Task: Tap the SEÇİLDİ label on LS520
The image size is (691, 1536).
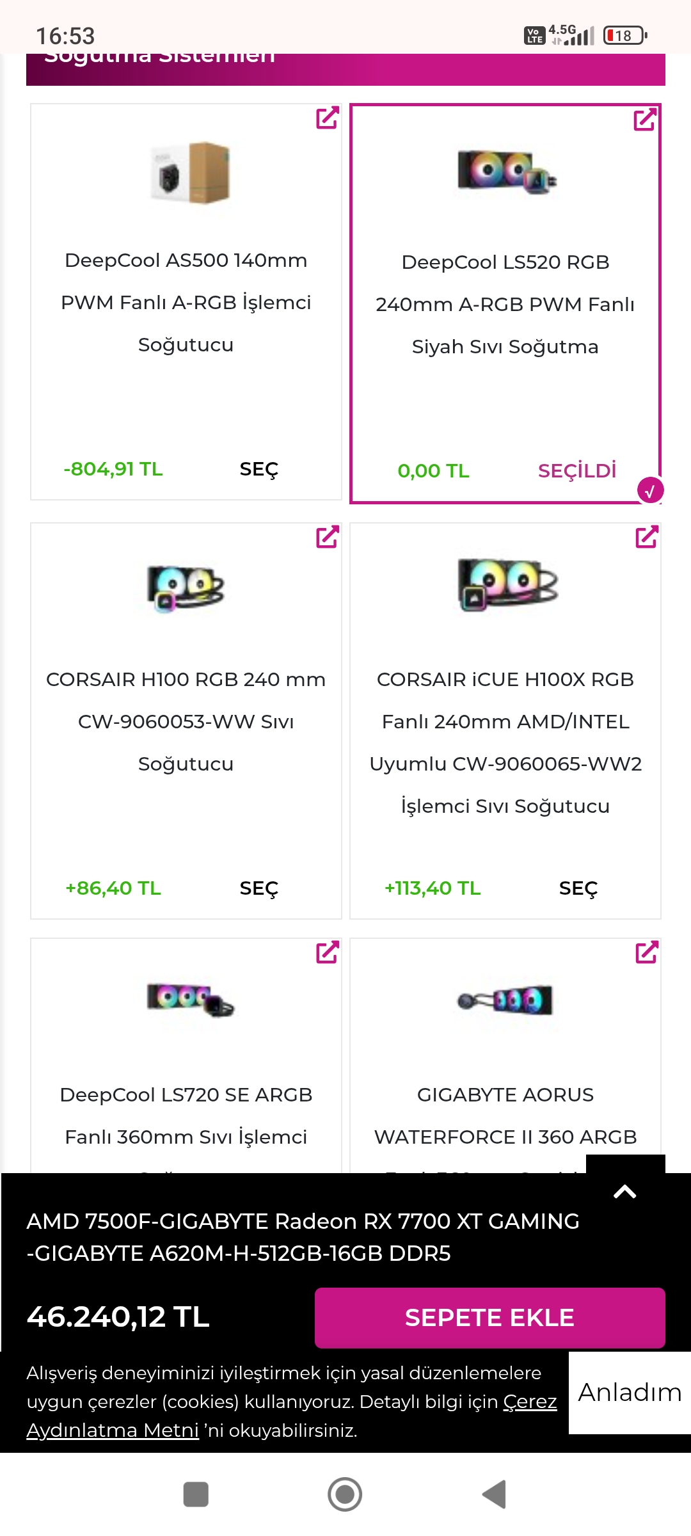Action: coord(576,471)
